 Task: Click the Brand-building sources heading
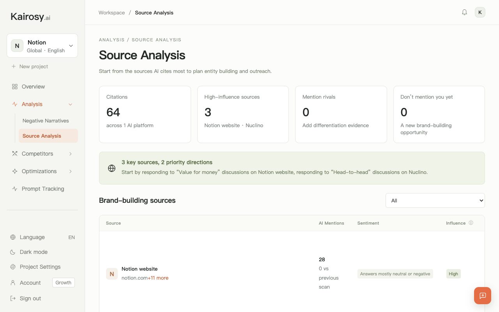[137, 200]
